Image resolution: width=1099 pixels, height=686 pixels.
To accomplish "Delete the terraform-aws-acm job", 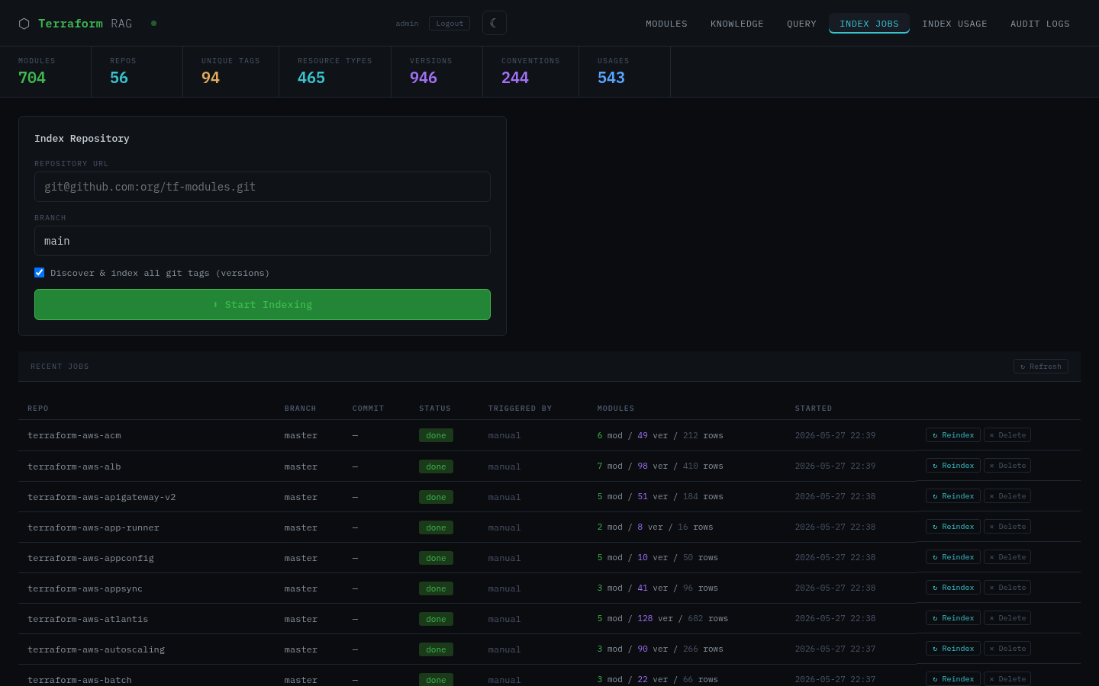I will (1007, 435).
